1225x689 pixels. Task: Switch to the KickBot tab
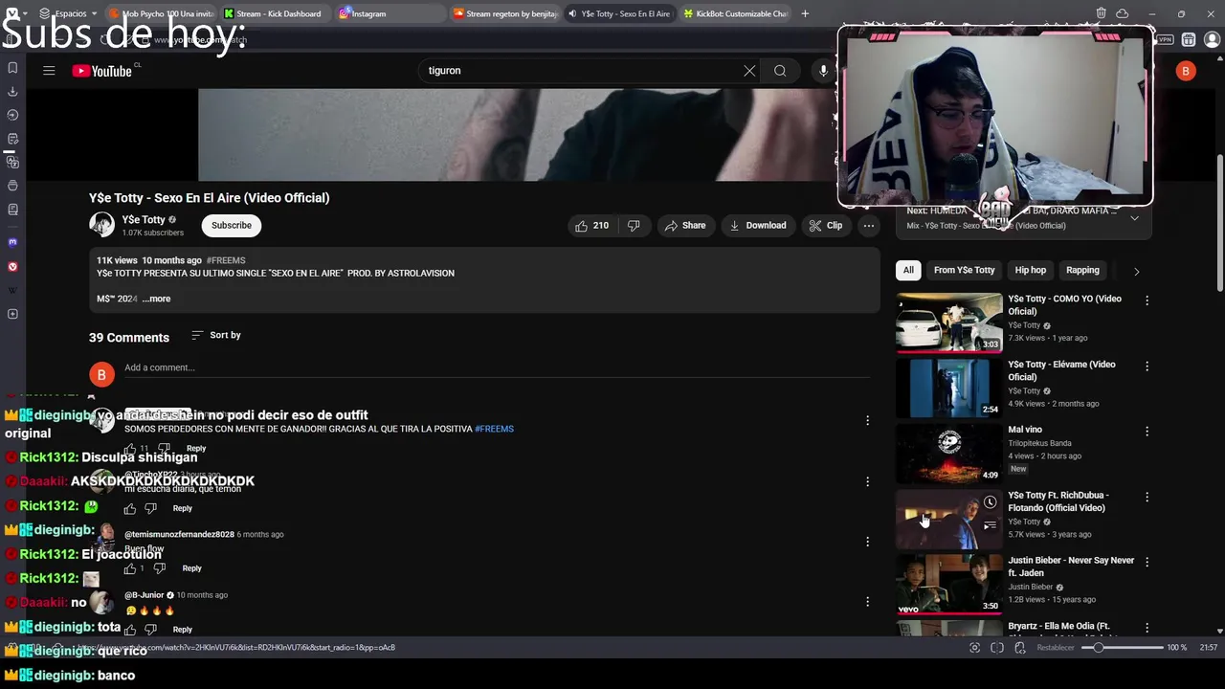735,13
